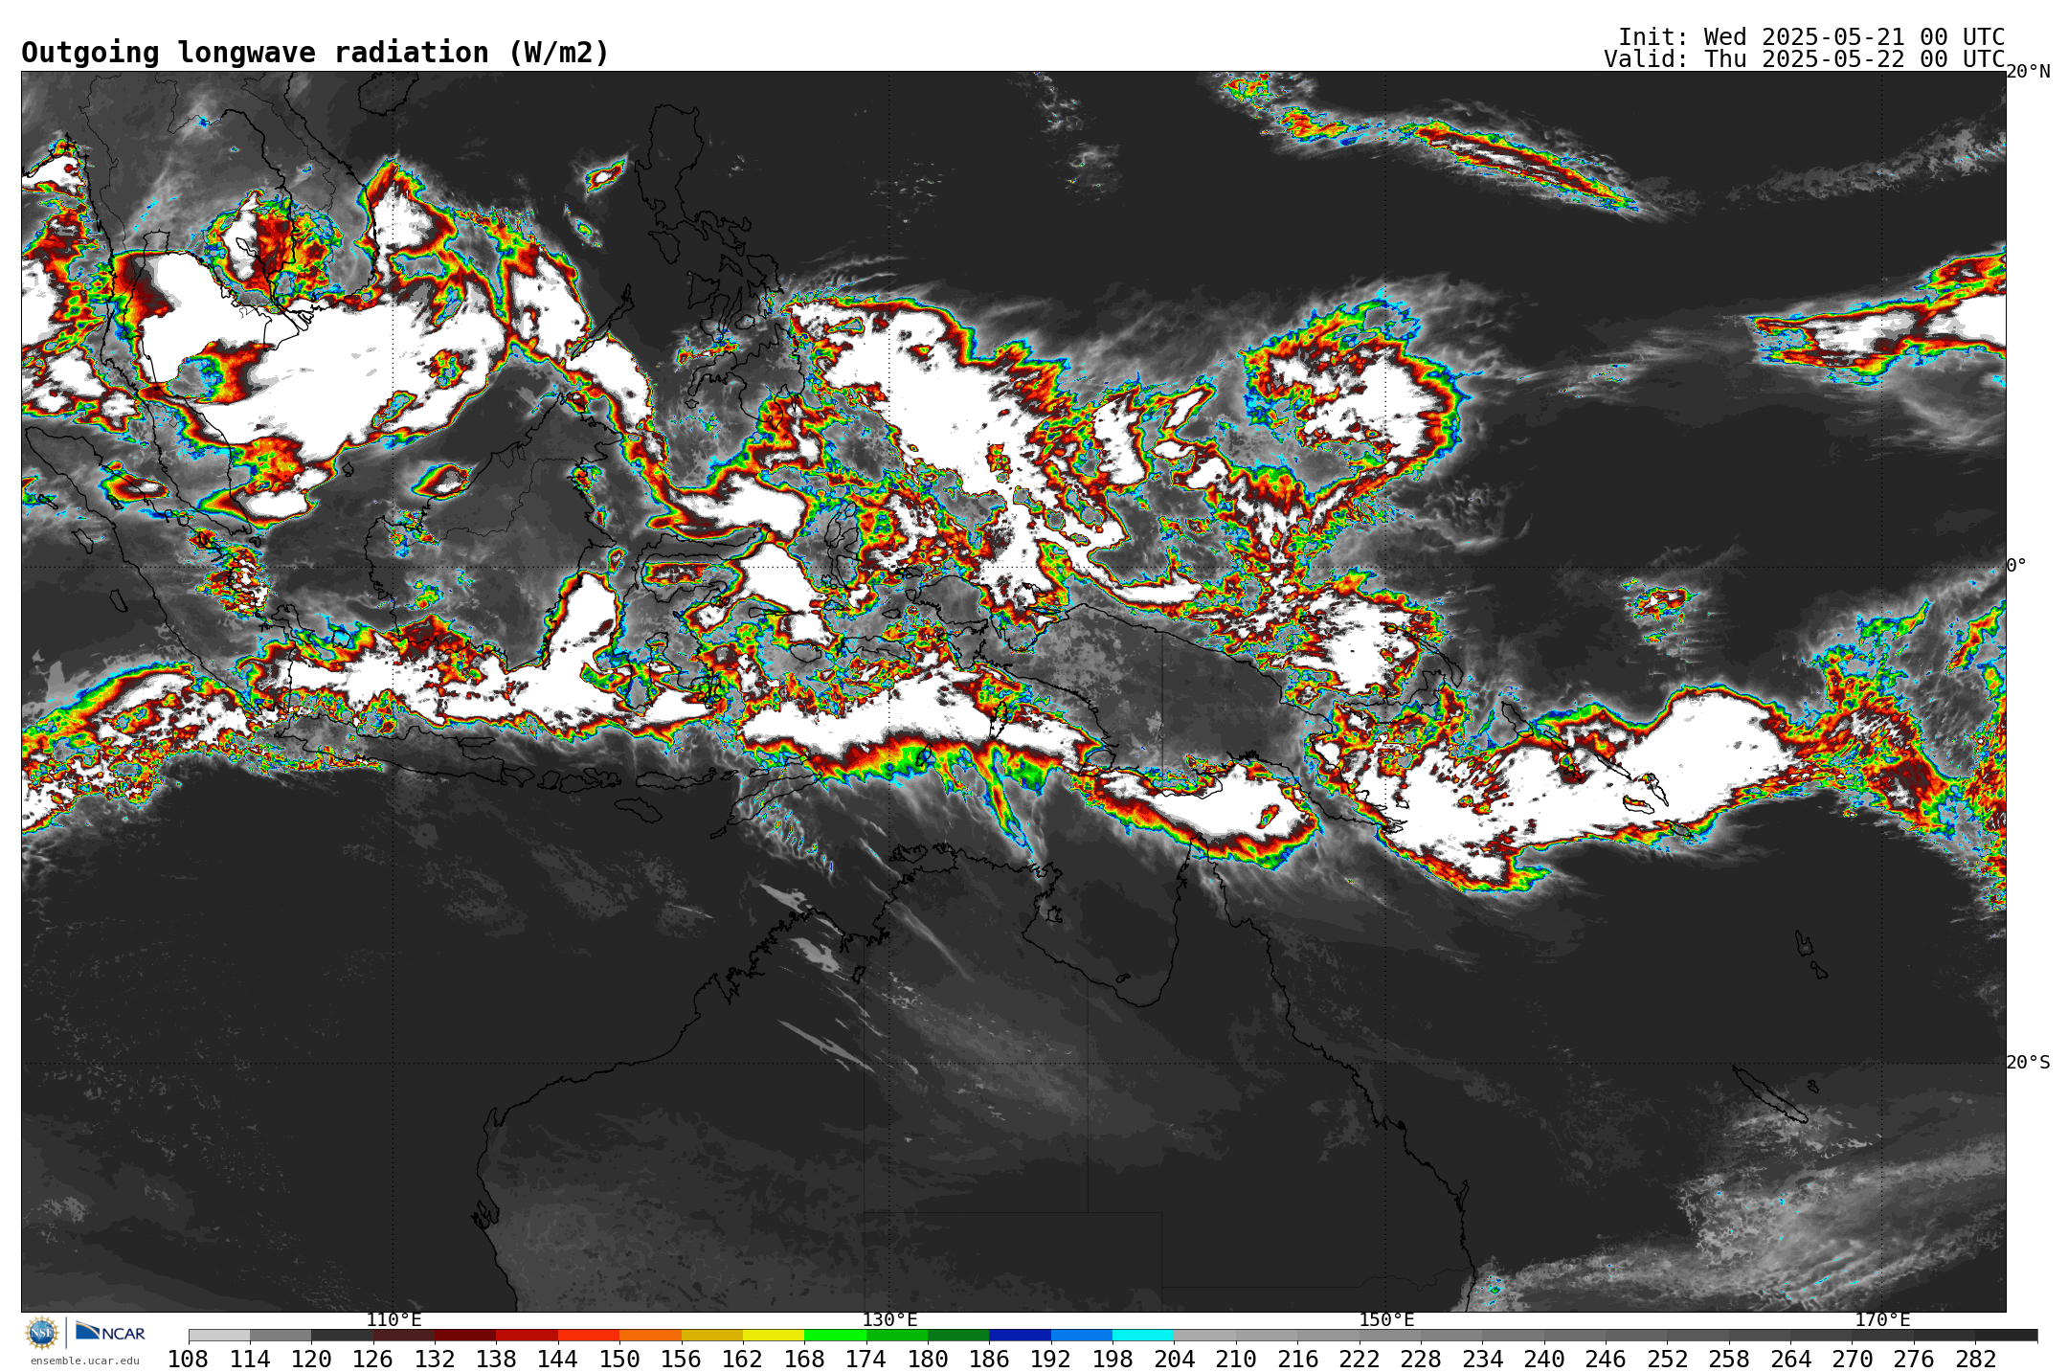Click the 168 colorbar value label

pyautogui.click(x=804, y=1360)
